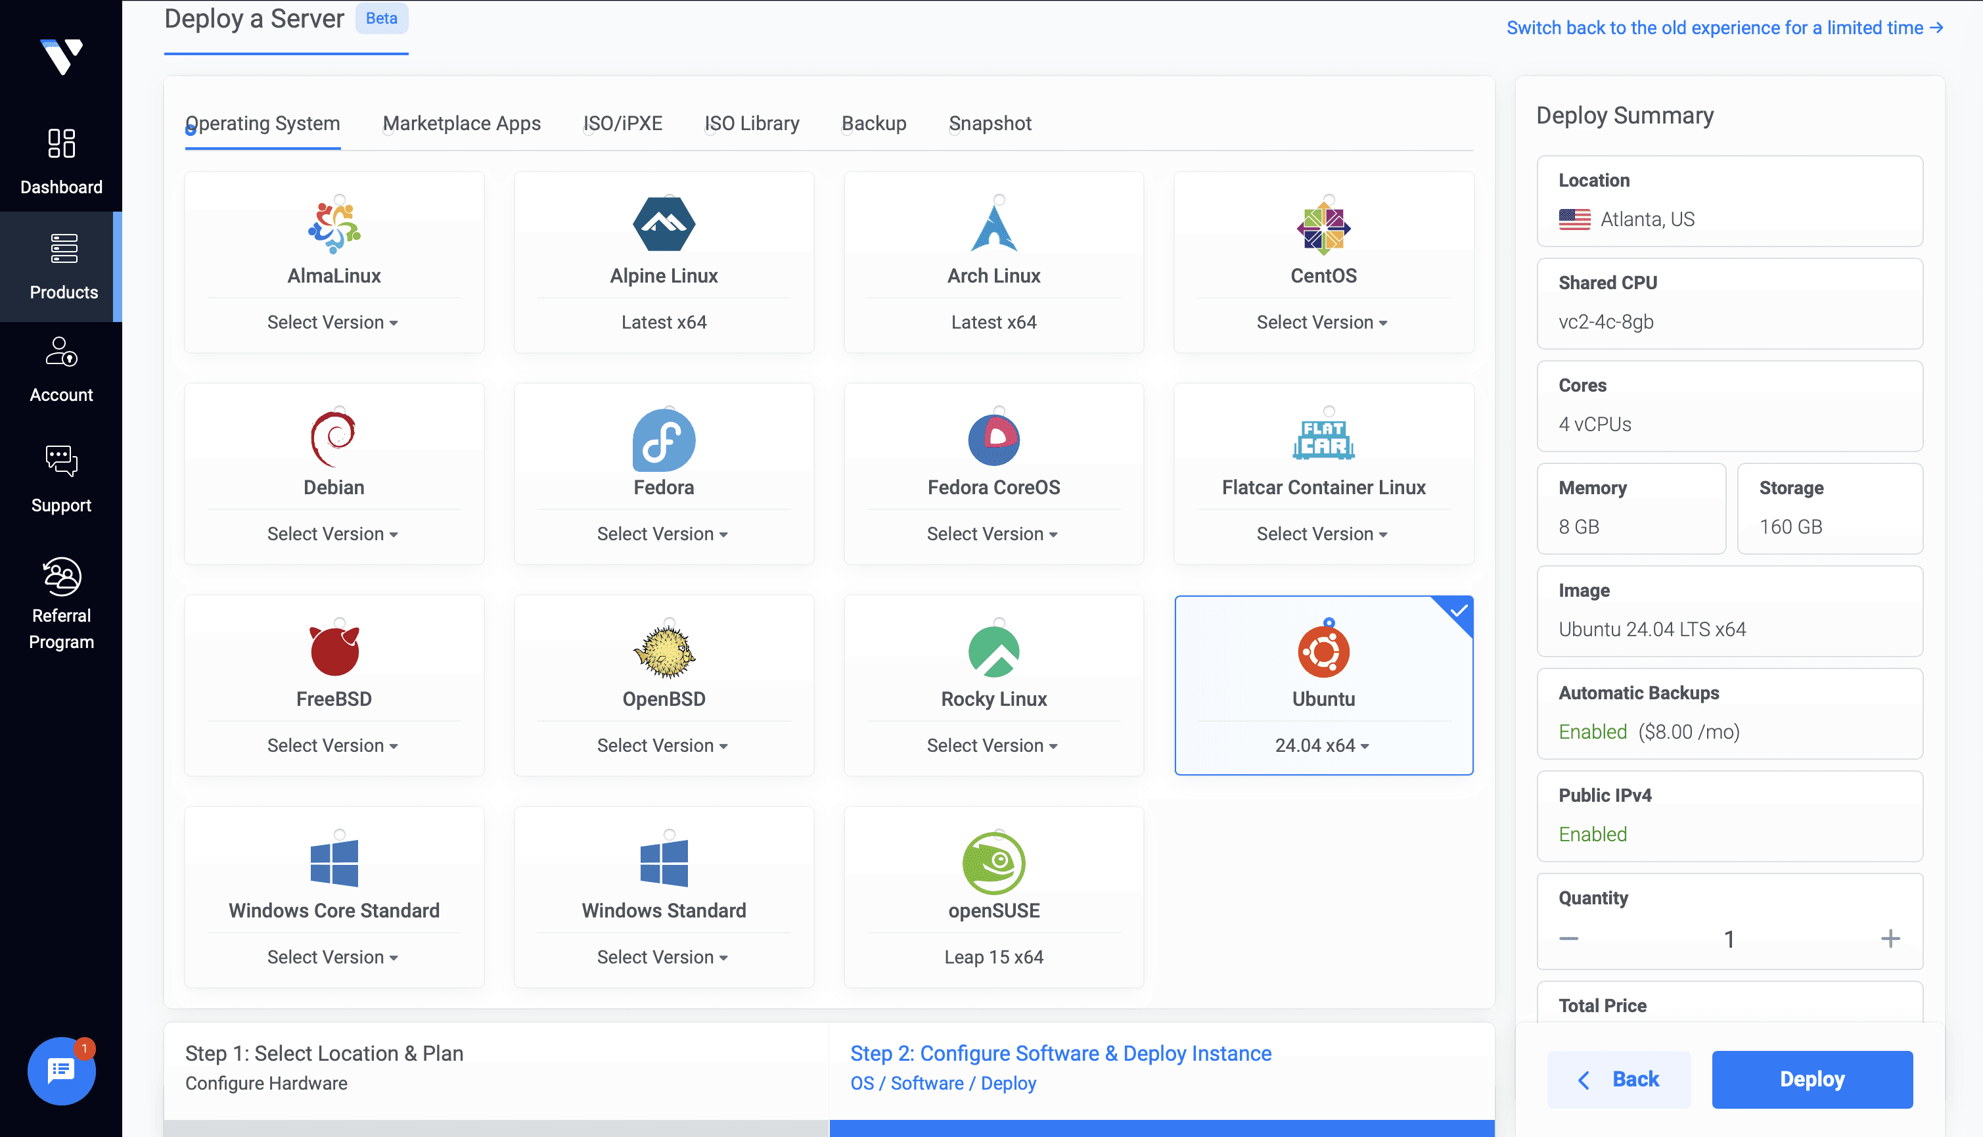Select Alpine Linux Latest x64 version

tap(664, 323)
